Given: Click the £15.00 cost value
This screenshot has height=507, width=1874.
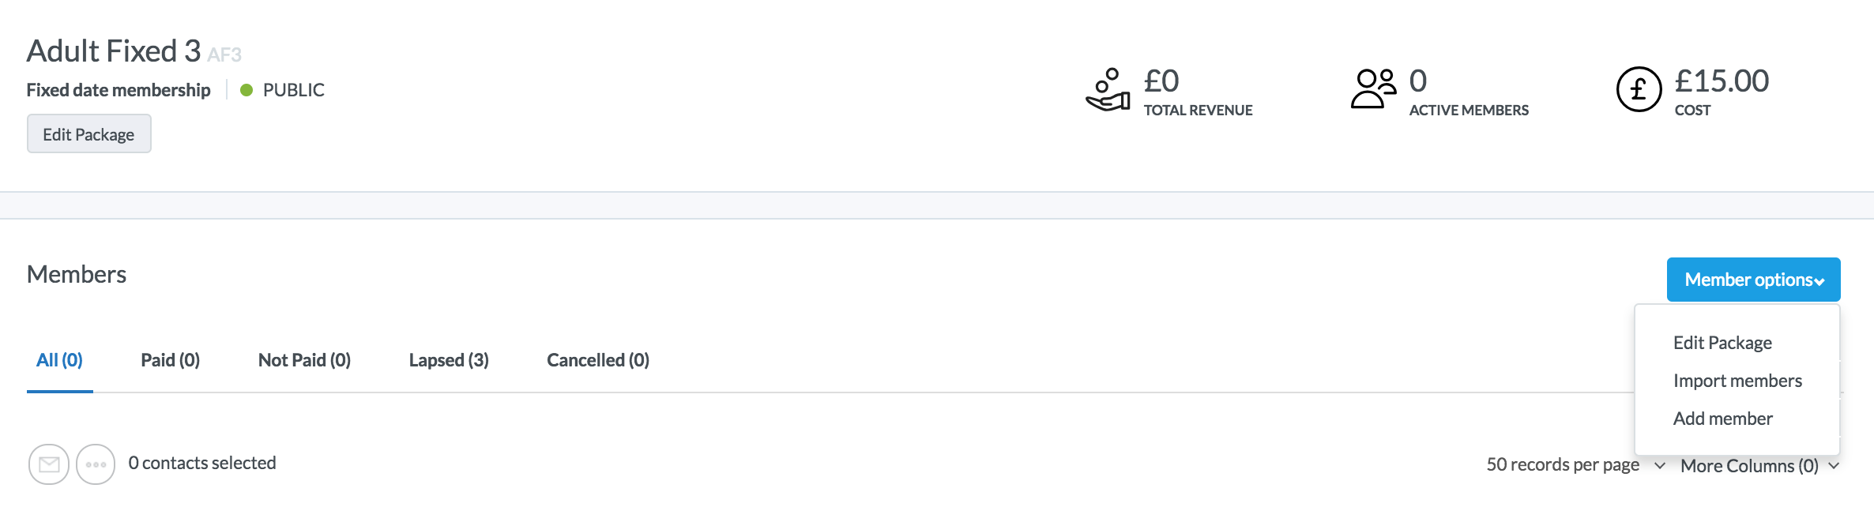Looking at the screenshot, I should tap(1722, 81).
